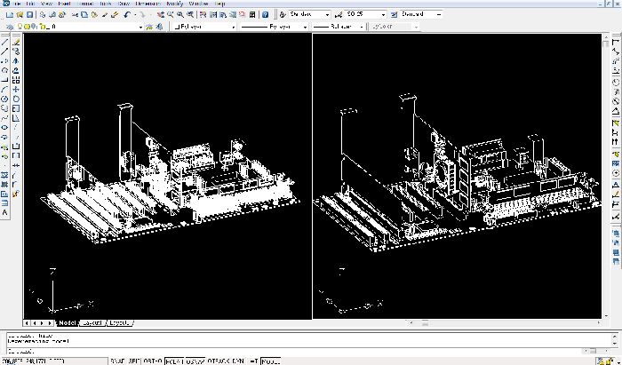Open the File menu
Screen dimensions: 622x365
coord(16,4)
